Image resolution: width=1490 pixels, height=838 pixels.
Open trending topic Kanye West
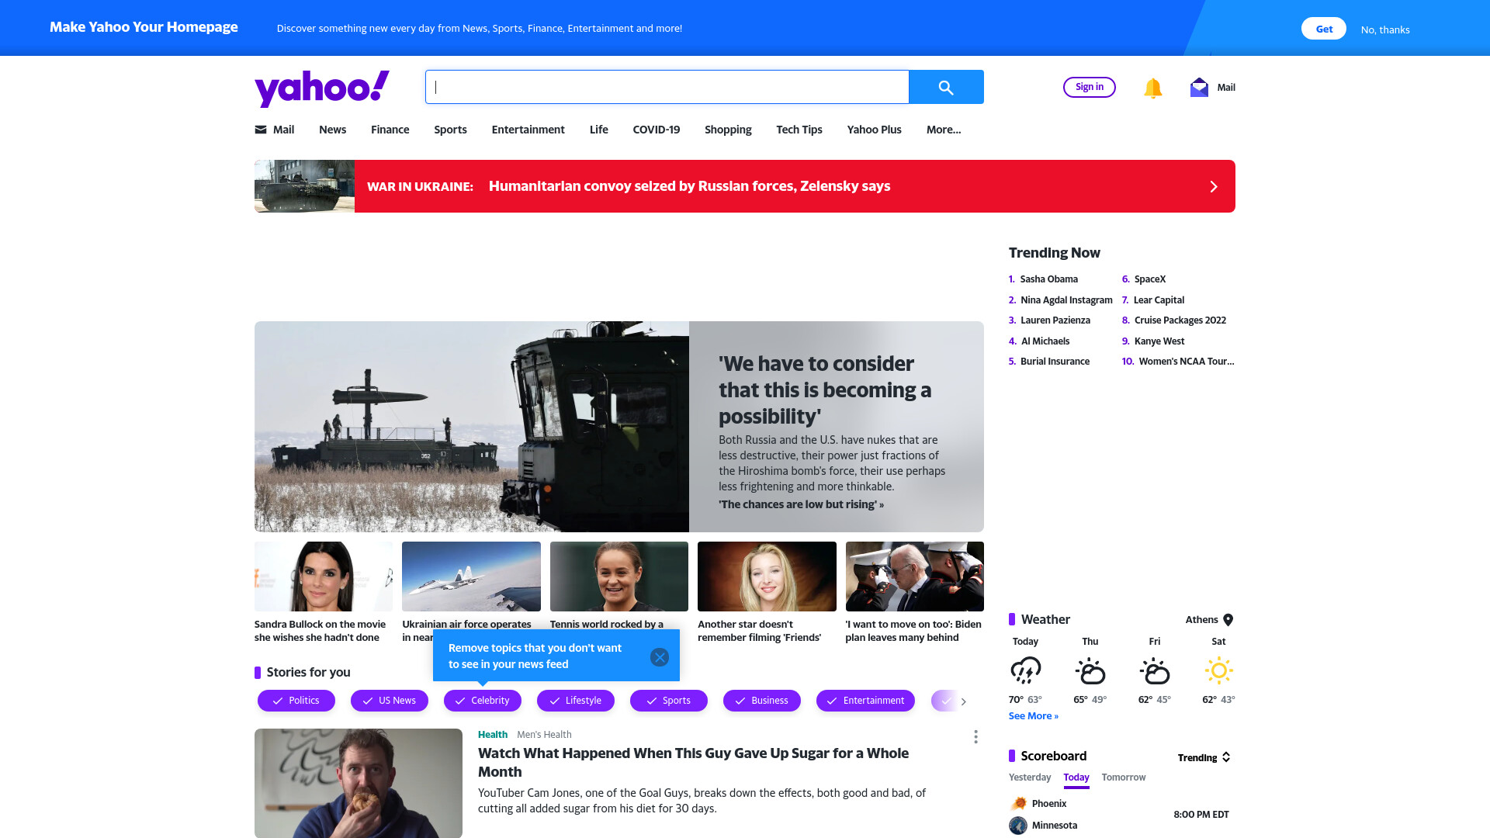[x=1159, y=341]
